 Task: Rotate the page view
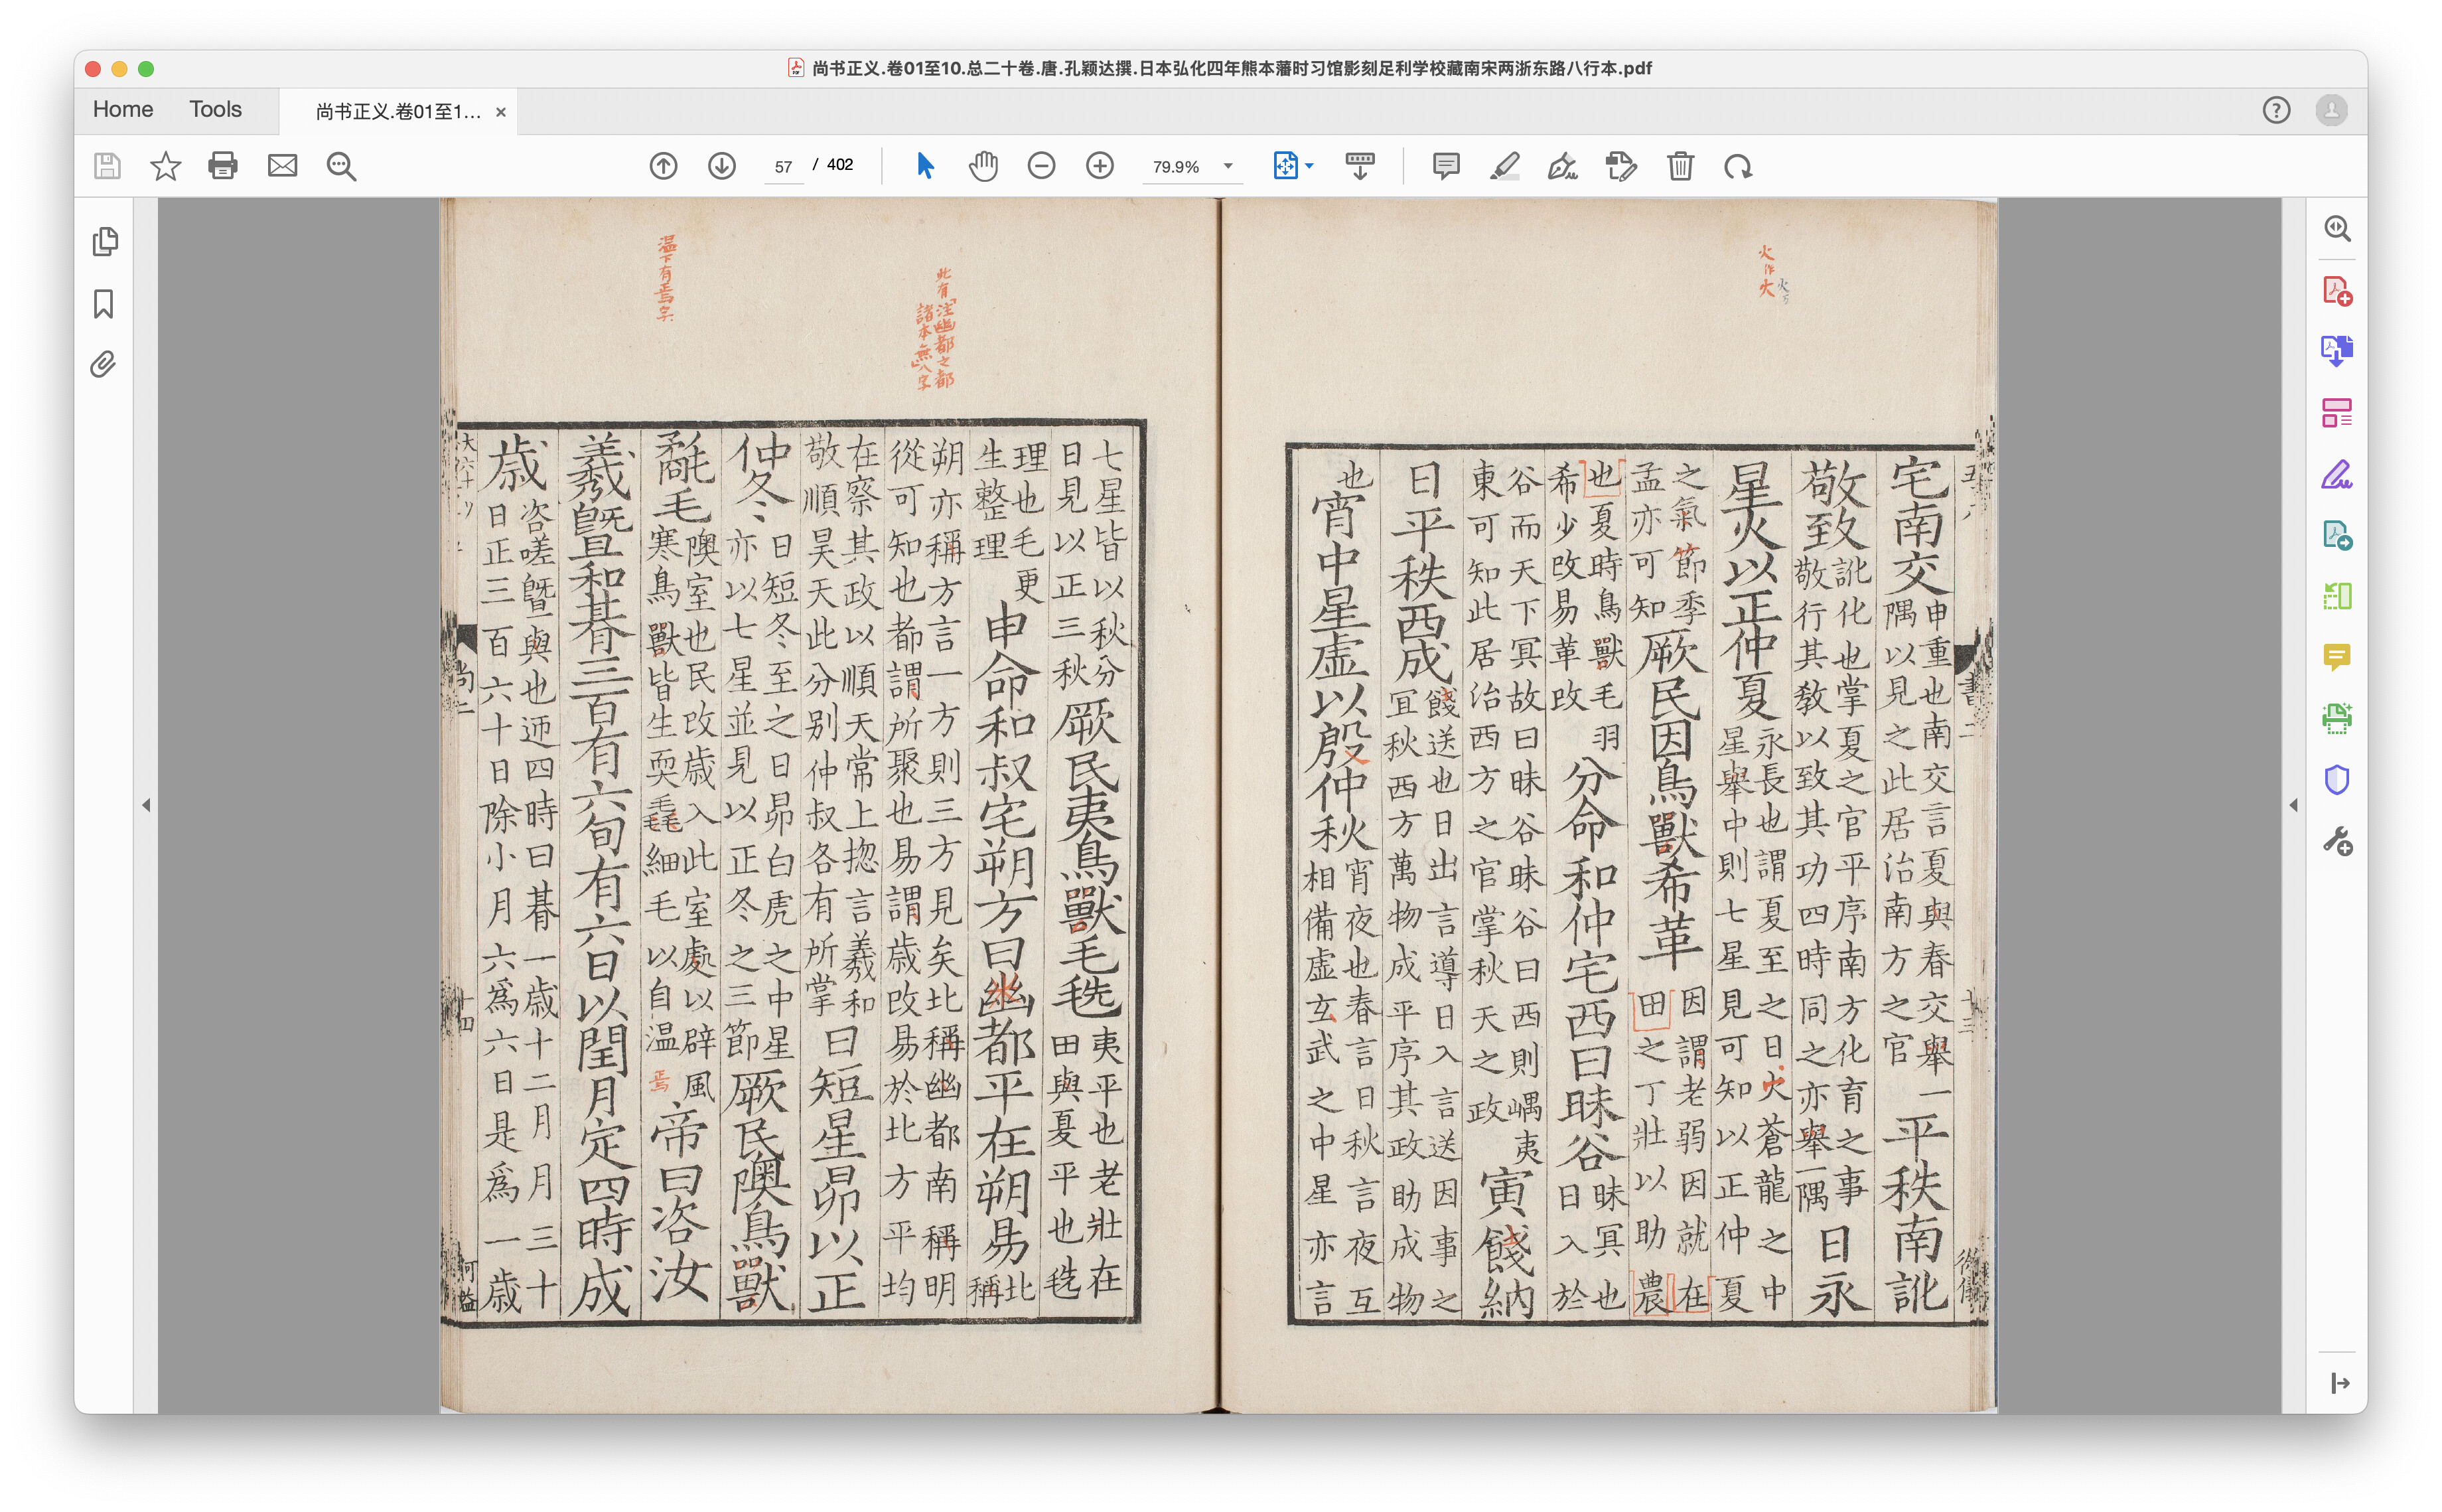[1737, 166]
